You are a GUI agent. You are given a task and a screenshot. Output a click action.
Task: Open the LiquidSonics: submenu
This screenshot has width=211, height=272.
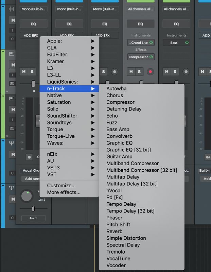pos(69,82)
